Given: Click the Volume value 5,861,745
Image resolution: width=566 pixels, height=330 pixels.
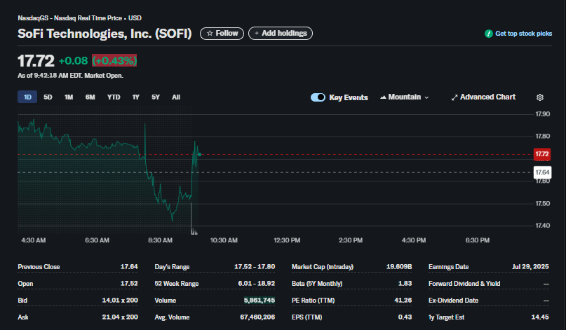Looking at the screenshot, I should pos(260,300).
